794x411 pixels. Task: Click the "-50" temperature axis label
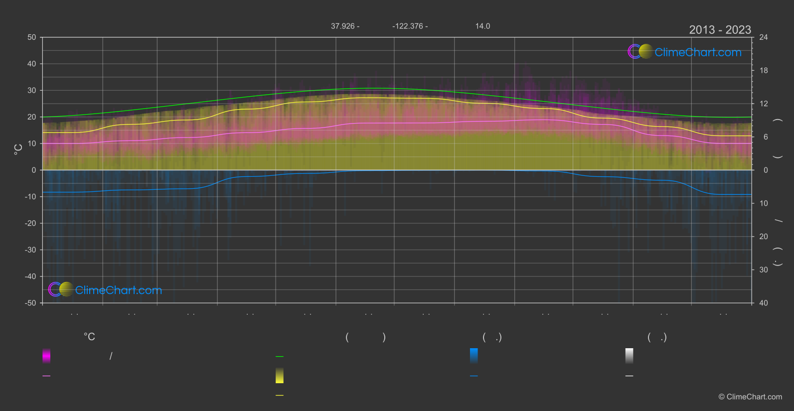30,303
